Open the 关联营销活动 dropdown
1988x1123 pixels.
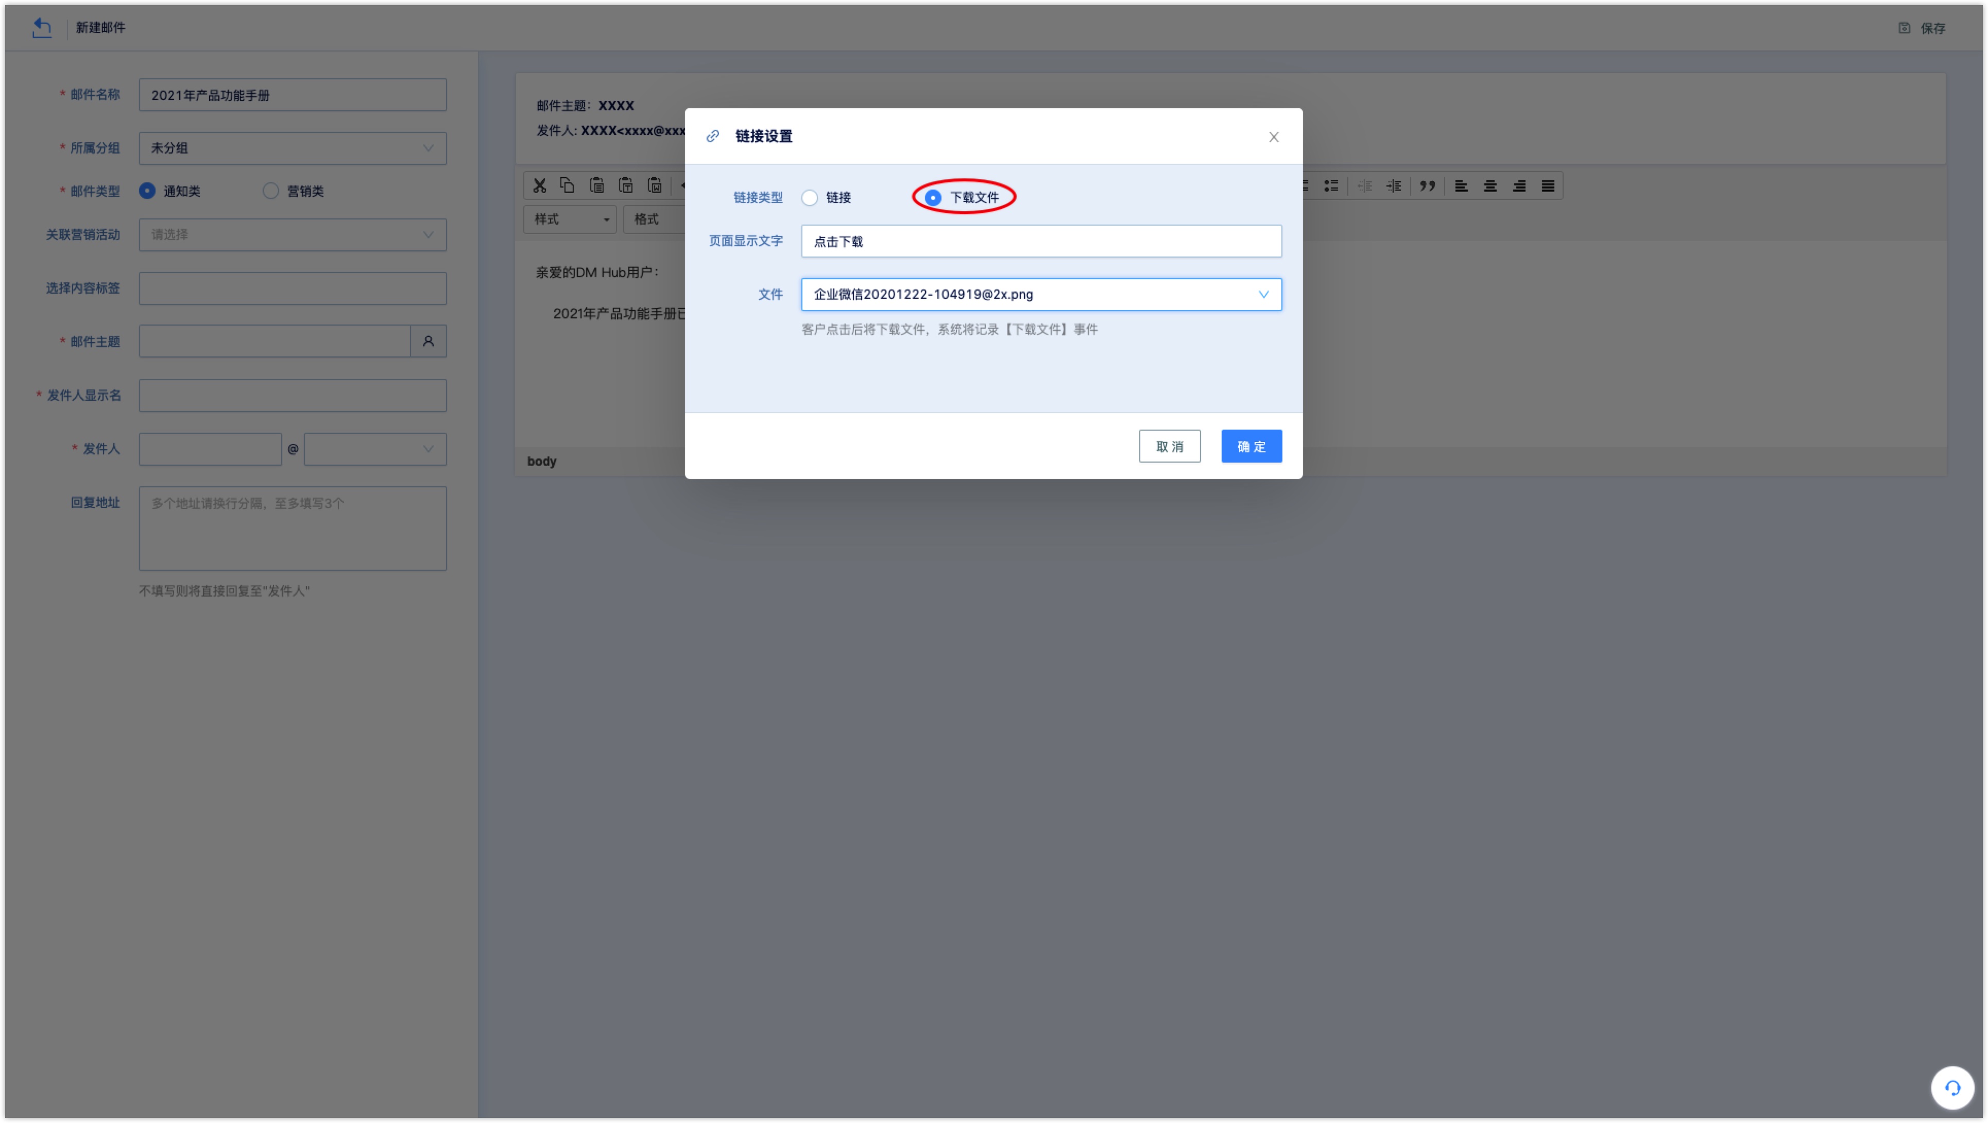(293, 234)
